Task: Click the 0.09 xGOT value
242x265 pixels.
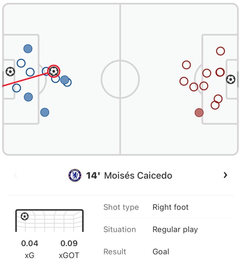Action: [69, 243]
